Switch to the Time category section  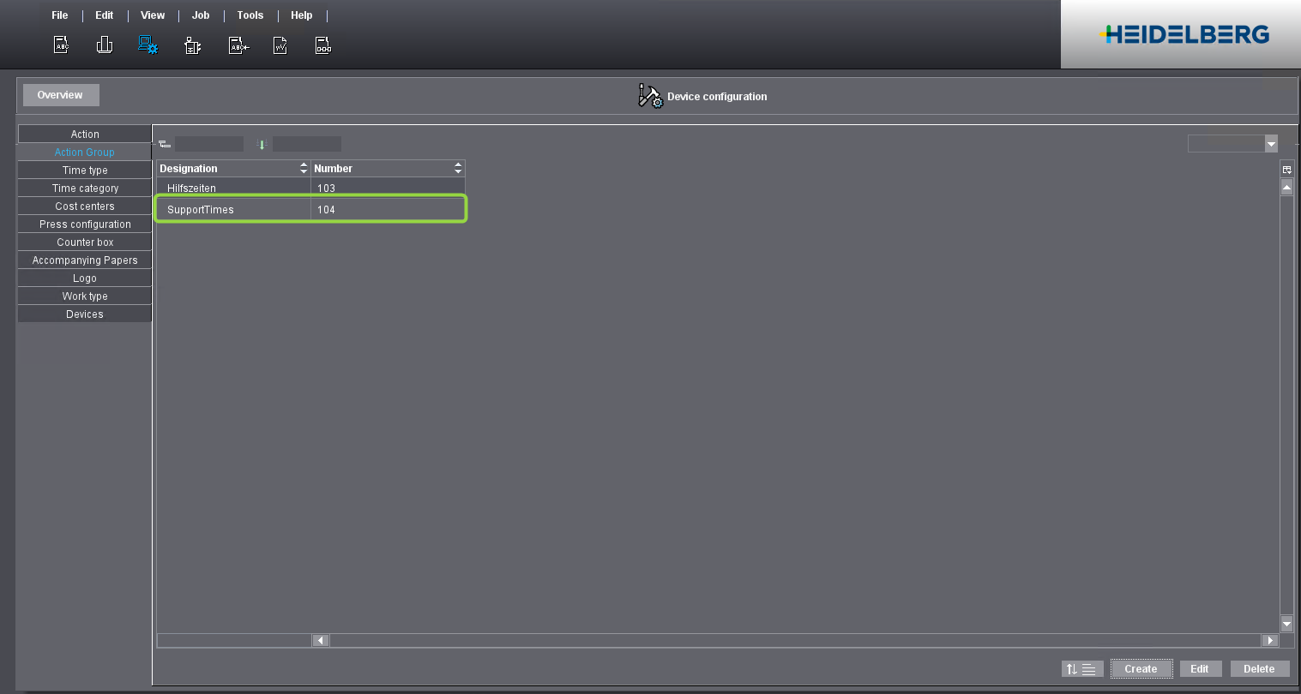pyautogui.click(x=84, y=188)
